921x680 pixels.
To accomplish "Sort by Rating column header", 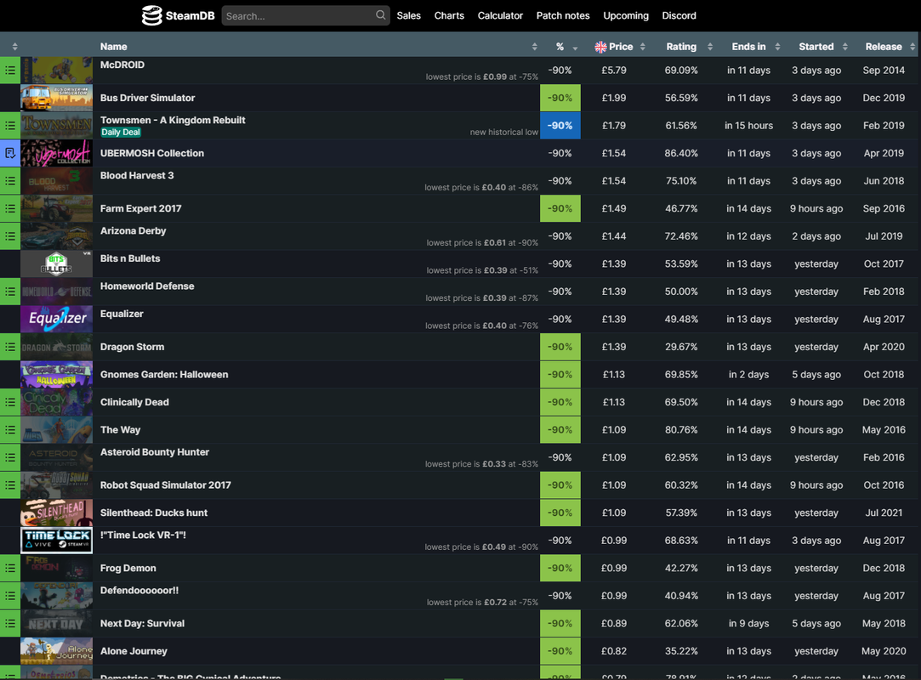I will click(x=681, y=47).
